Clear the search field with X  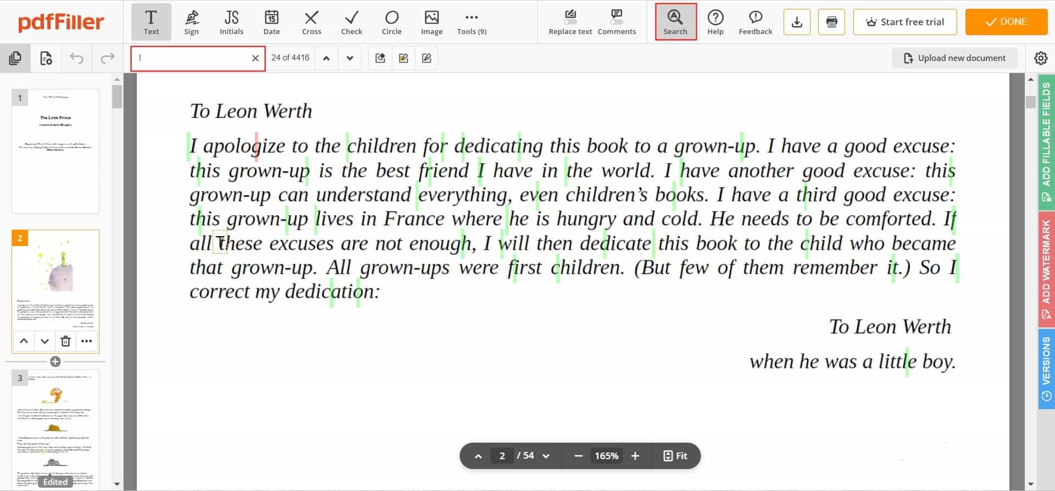(256, 58)
